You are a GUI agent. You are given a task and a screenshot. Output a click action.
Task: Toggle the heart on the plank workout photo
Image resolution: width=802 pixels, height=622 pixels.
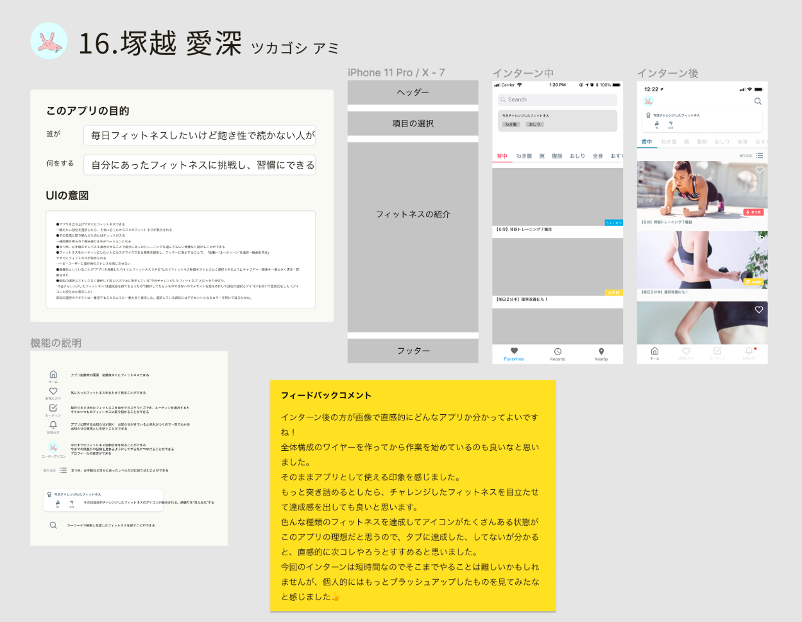tap(759, 170)
